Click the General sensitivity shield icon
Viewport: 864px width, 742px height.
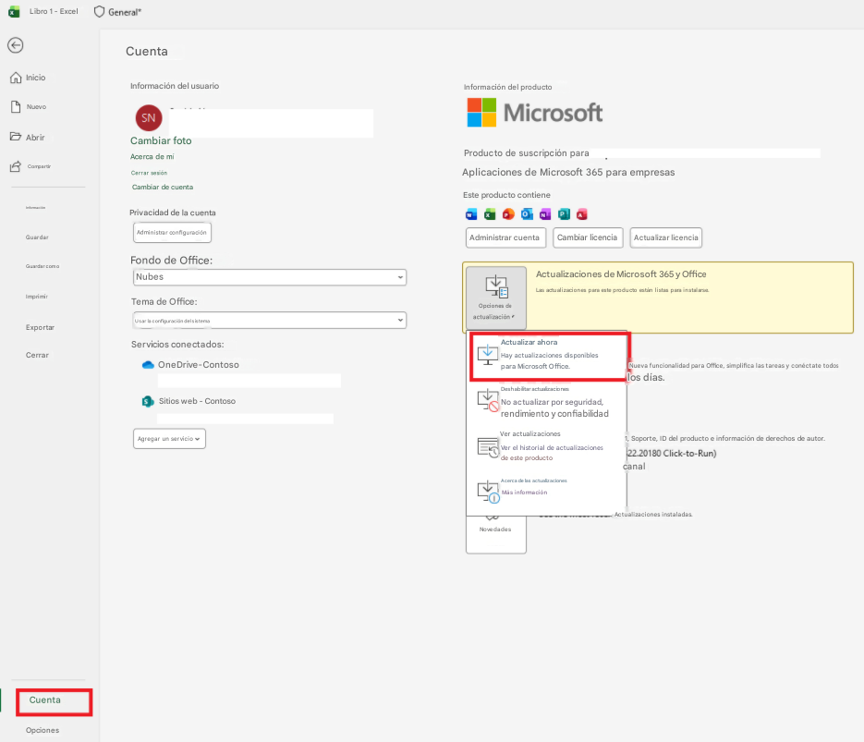(99, 12)
